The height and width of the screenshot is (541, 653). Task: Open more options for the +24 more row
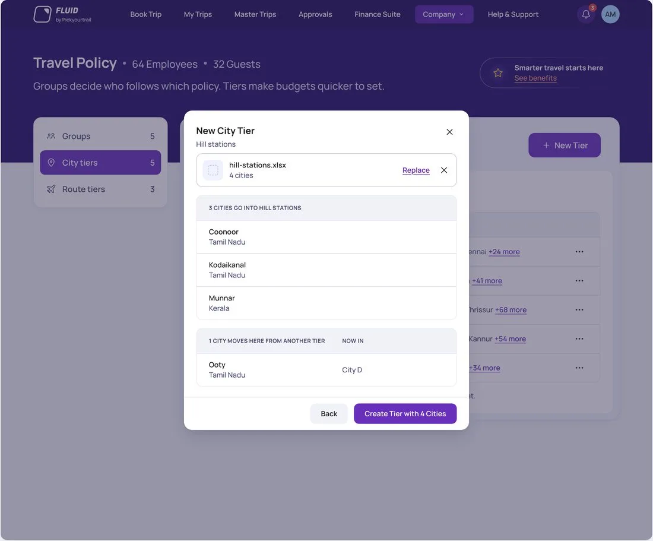(x=579, y=252)
